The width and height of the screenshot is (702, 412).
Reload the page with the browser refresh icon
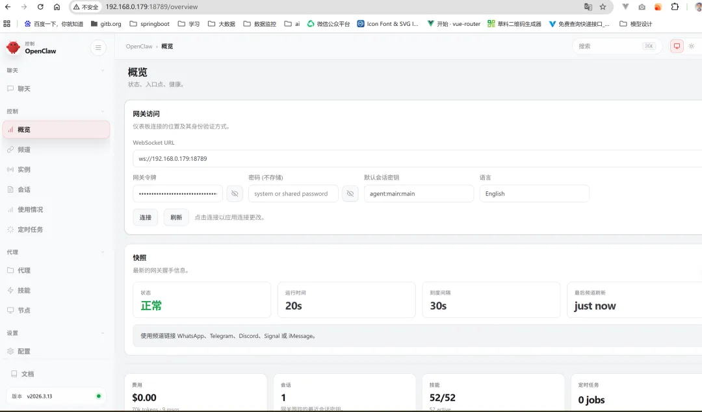click(x=40, y=6)
